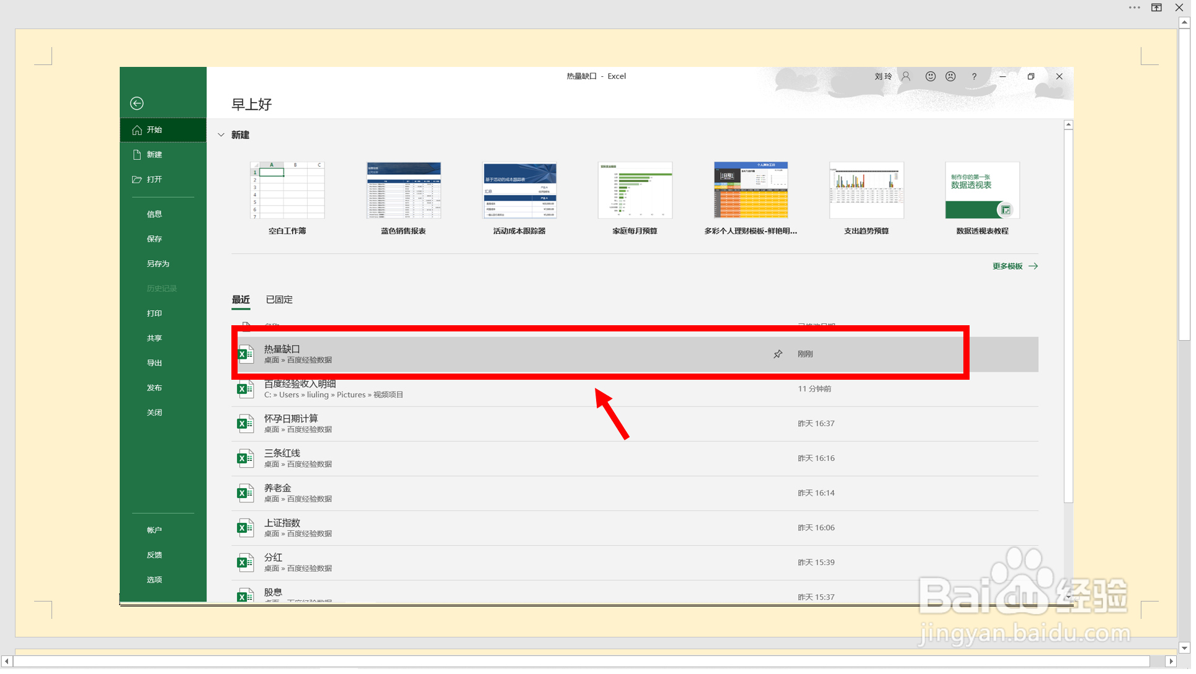
Task: Choose 蓝色销售报表 template
Action: click(x=403, y=199)
